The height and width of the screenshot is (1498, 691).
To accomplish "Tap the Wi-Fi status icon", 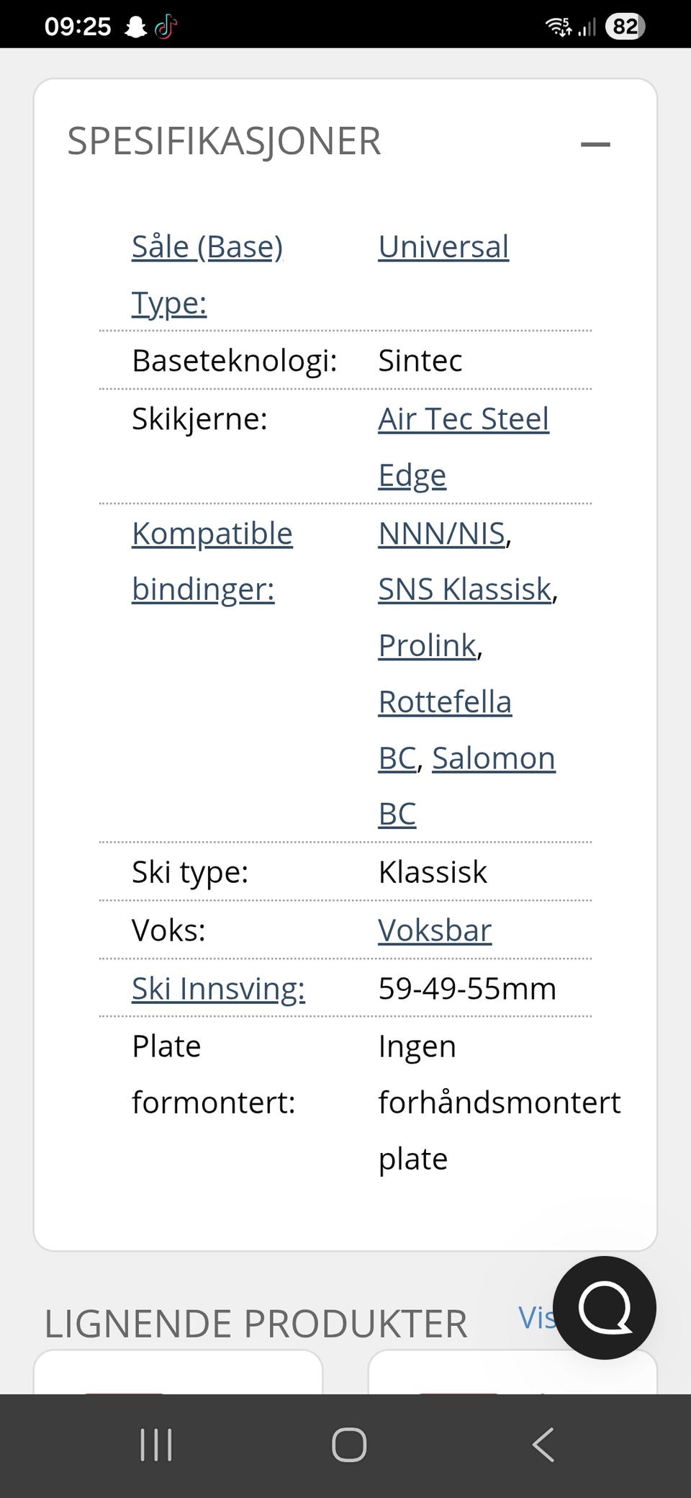I will (559, 27).
